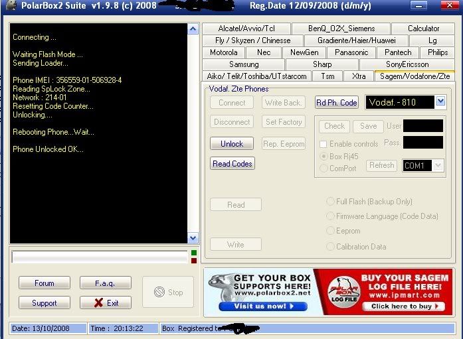Click the Set Factory button
463x339 pixels.
(x=284, y=122)
